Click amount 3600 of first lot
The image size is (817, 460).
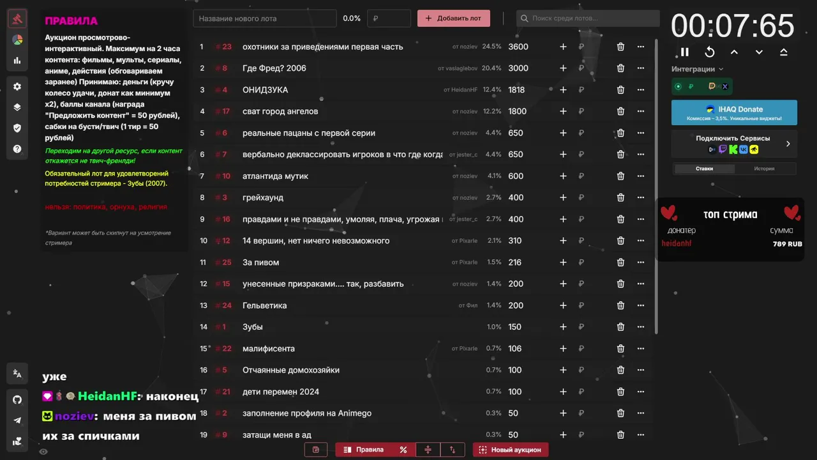pyautogui.click(x=518, y=47)
